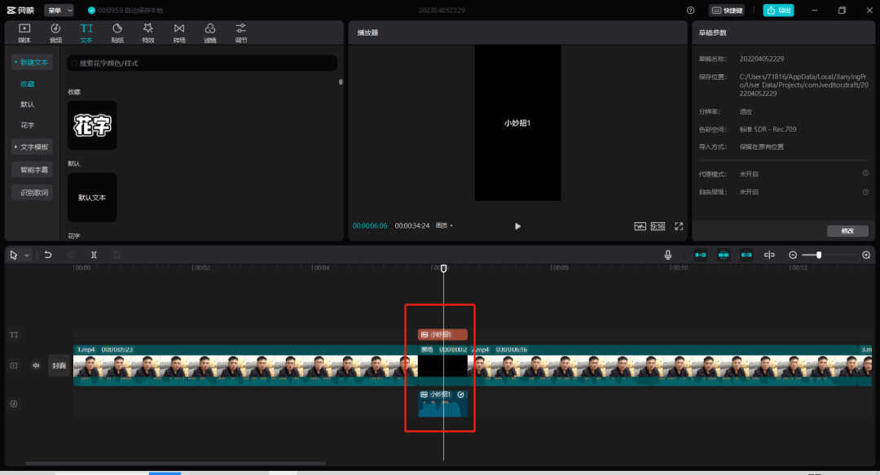Image resolution: width=880 pixels, height=475 pixels.
Task: Toggle main track magnet snapping
Action: [701, 255]
